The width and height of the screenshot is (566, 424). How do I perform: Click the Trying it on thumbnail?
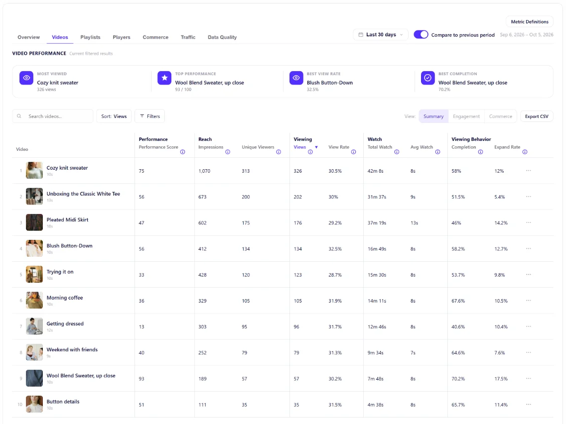[x=34, y=274]
